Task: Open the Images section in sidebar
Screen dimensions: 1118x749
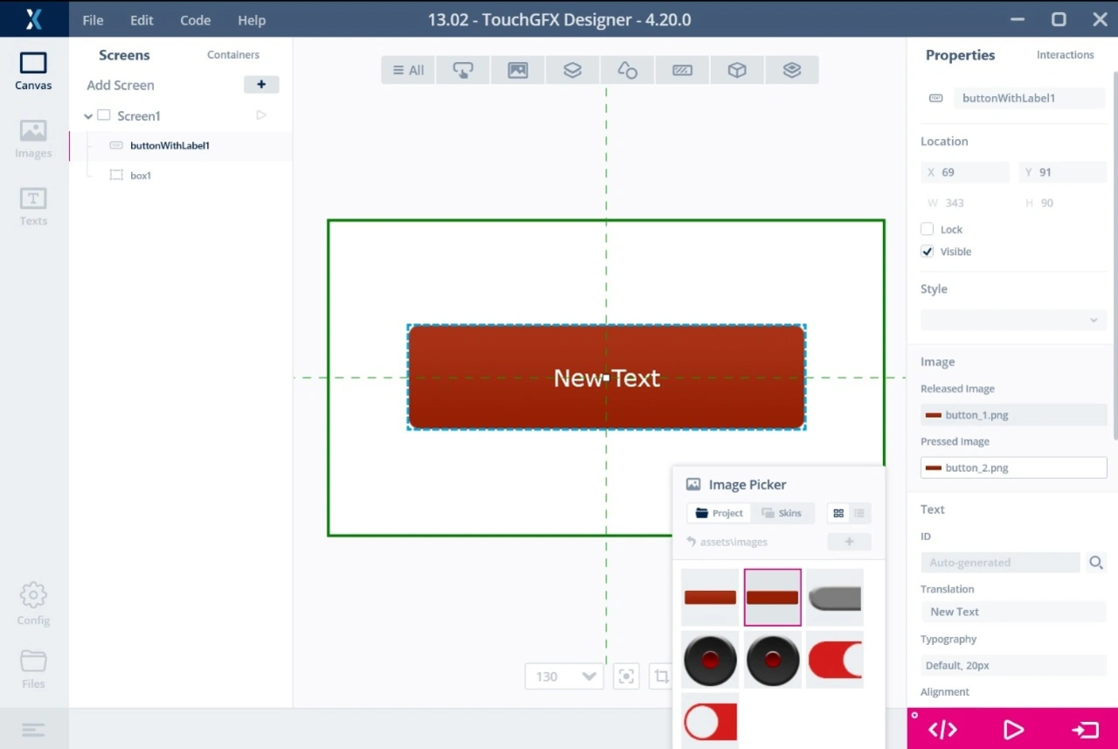Action: pos(33,140)
